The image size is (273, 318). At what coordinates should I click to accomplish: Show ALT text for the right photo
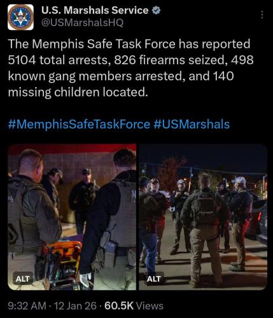pyautogui.click(x=154, y=279)
